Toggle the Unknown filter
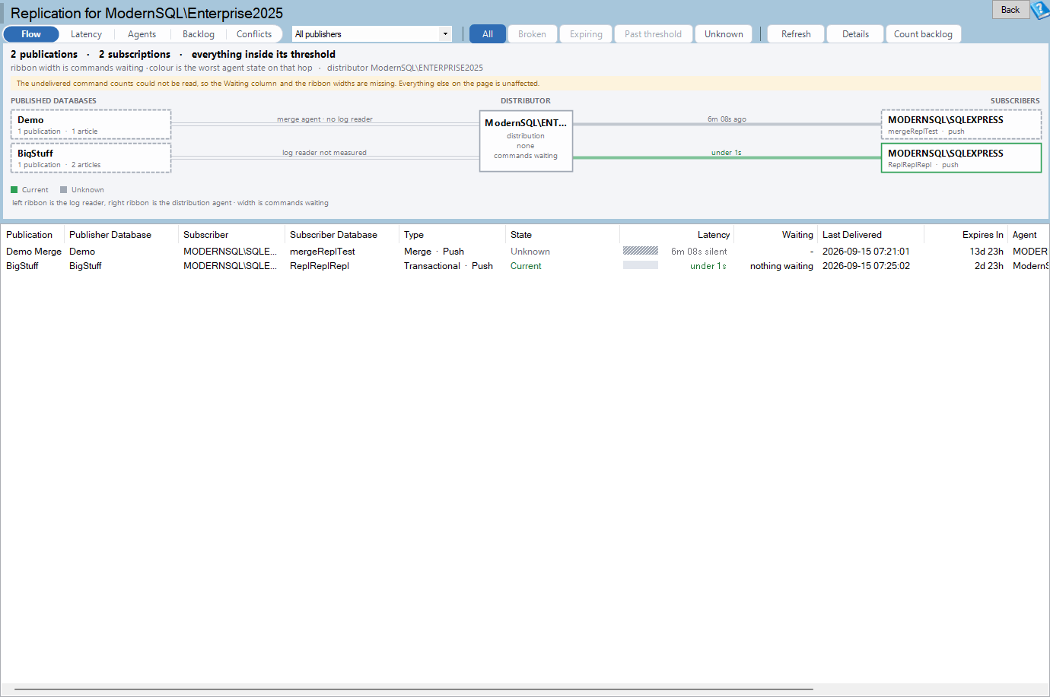 point(724,34)
